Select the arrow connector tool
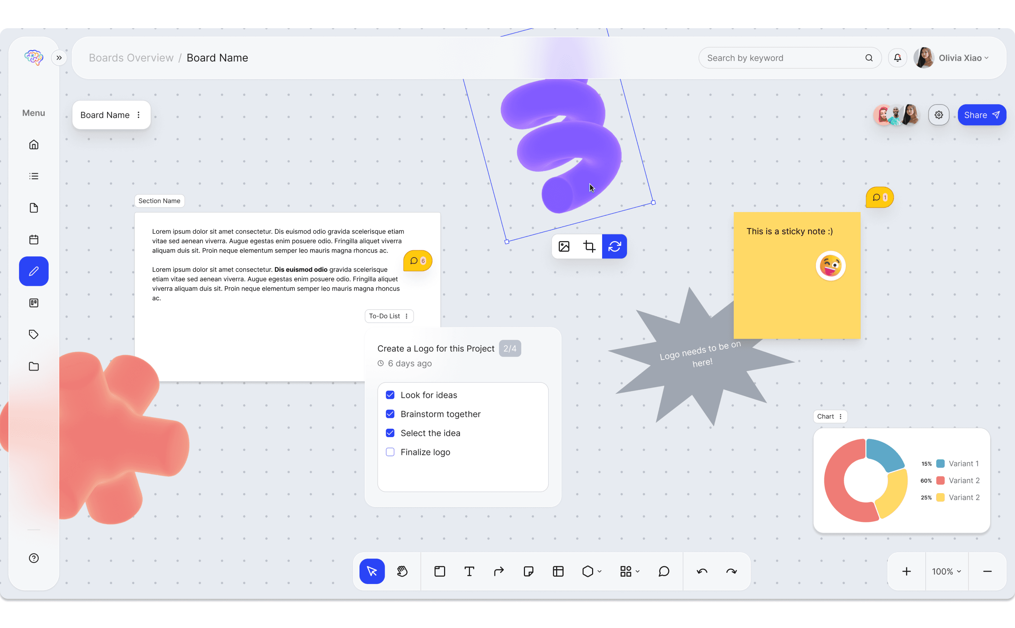 [498, 572]
